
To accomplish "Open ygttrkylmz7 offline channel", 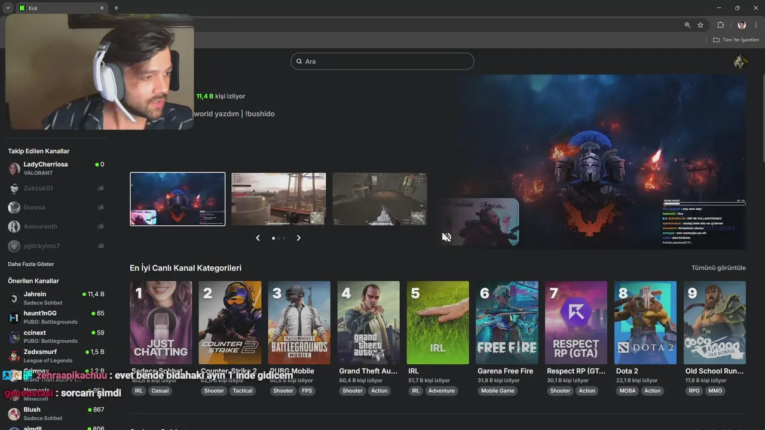I will tap(56, 245).
